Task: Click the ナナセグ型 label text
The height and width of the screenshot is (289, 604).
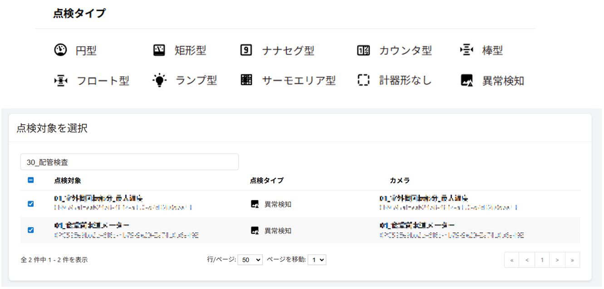Action: tap(288, 50)
